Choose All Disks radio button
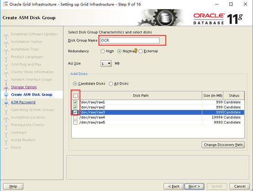253x191 pixels. 111,84
